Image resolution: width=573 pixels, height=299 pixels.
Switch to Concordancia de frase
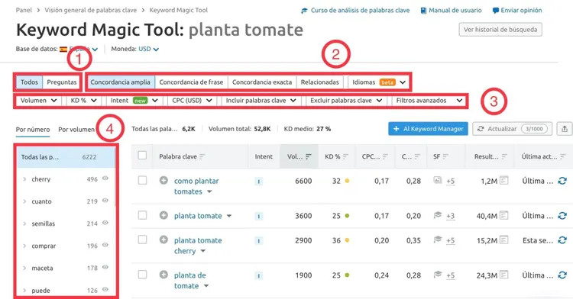coord(191,82)
